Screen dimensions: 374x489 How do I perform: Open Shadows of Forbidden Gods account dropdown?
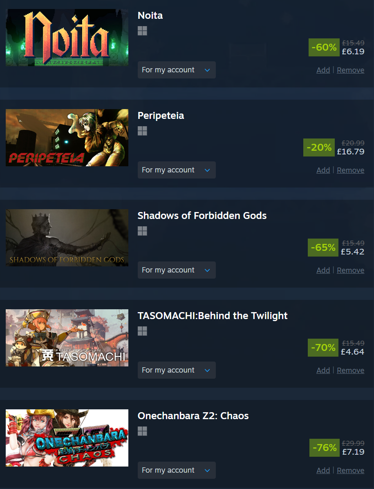(x=177, y=270)
